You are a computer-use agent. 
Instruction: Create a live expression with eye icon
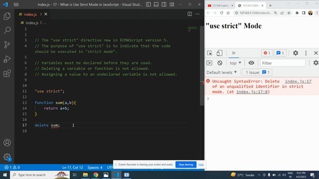[x=251, y=63]
